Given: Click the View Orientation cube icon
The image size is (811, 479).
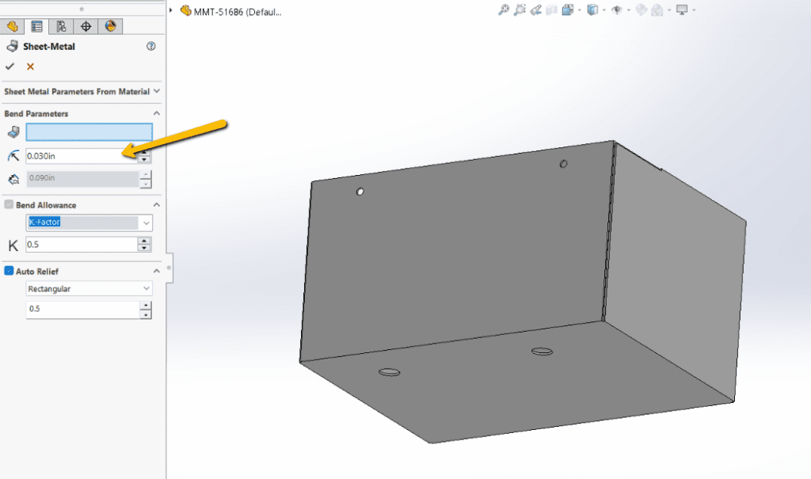Looking at the screenshot, I should [593, 7].
